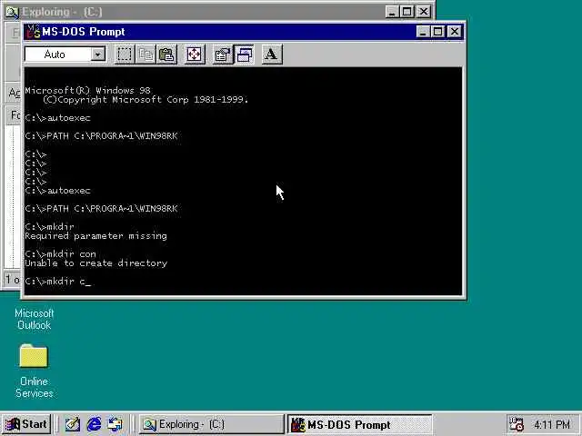This screenshot has width=582, height=436.
Task: Click 'Unable to create directory' text
Action: point(96,263)
